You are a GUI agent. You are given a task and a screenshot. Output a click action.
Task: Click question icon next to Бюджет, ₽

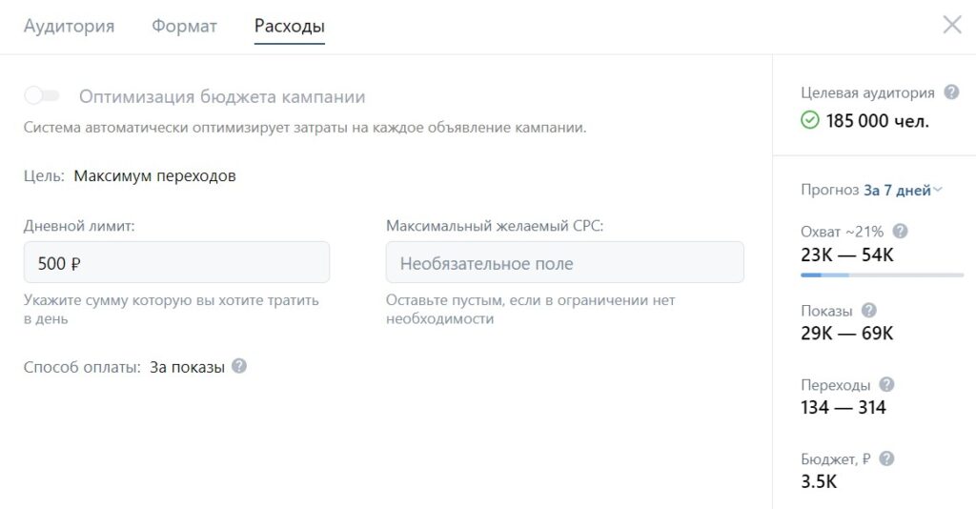coord(886,458)
